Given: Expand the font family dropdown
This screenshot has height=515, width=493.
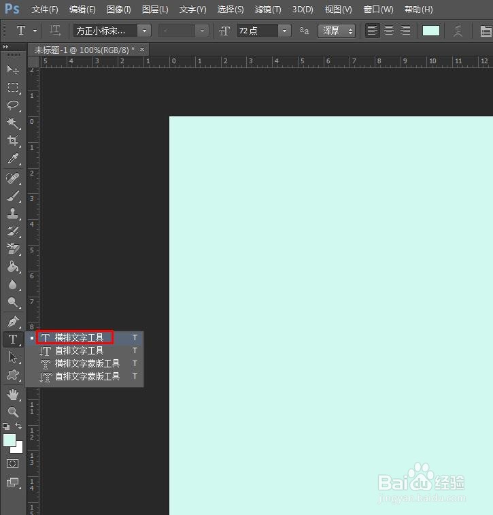Looking at the screenshot, I should [x=144, y=31].
